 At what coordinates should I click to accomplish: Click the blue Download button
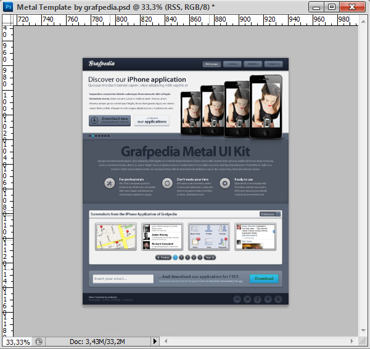click(264, 279)
